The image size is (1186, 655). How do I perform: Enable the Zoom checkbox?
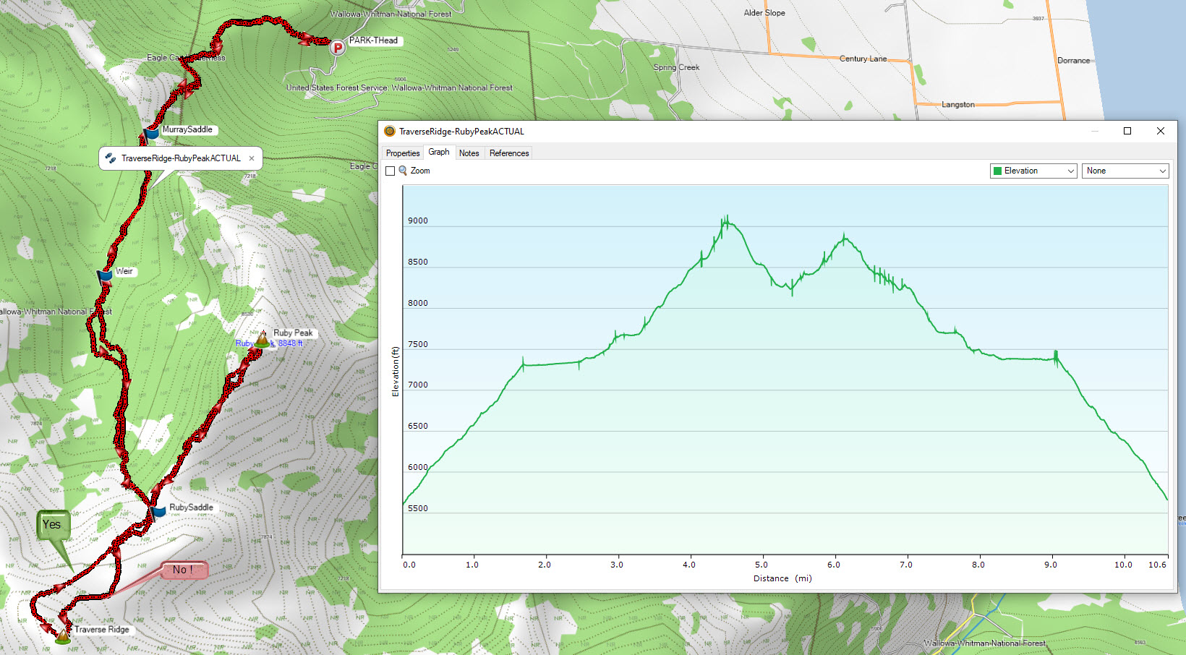pos(391,171)
